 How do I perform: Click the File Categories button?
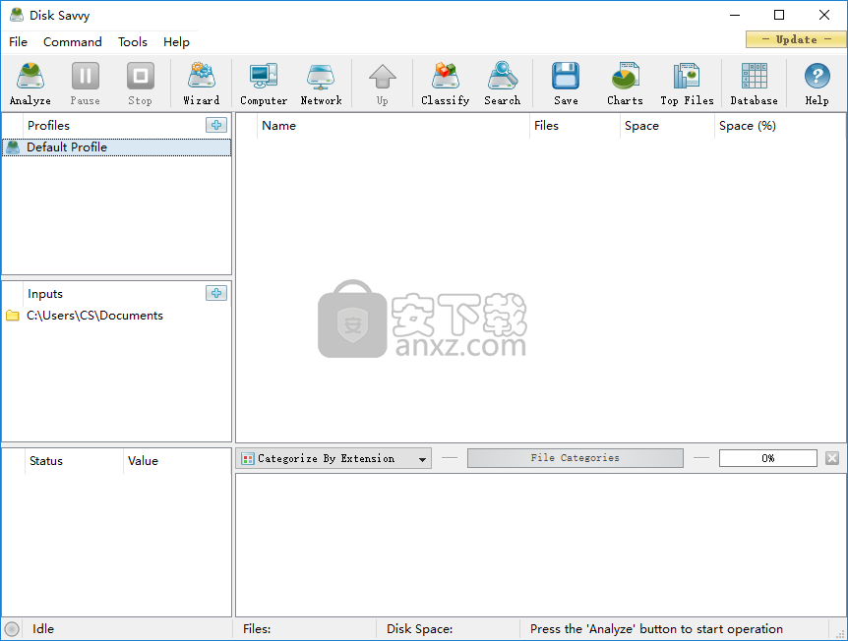point(575,458)
